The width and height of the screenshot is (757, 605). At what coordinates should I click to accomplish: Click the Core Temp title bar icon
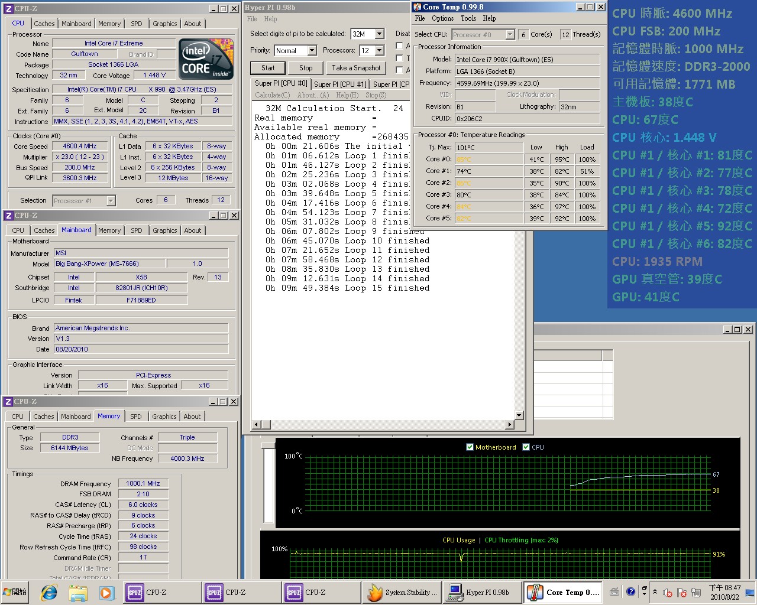point(418,7)
